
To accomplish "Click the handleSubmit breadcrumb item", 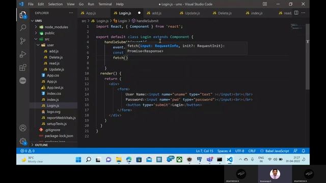I will pos(147,21).
